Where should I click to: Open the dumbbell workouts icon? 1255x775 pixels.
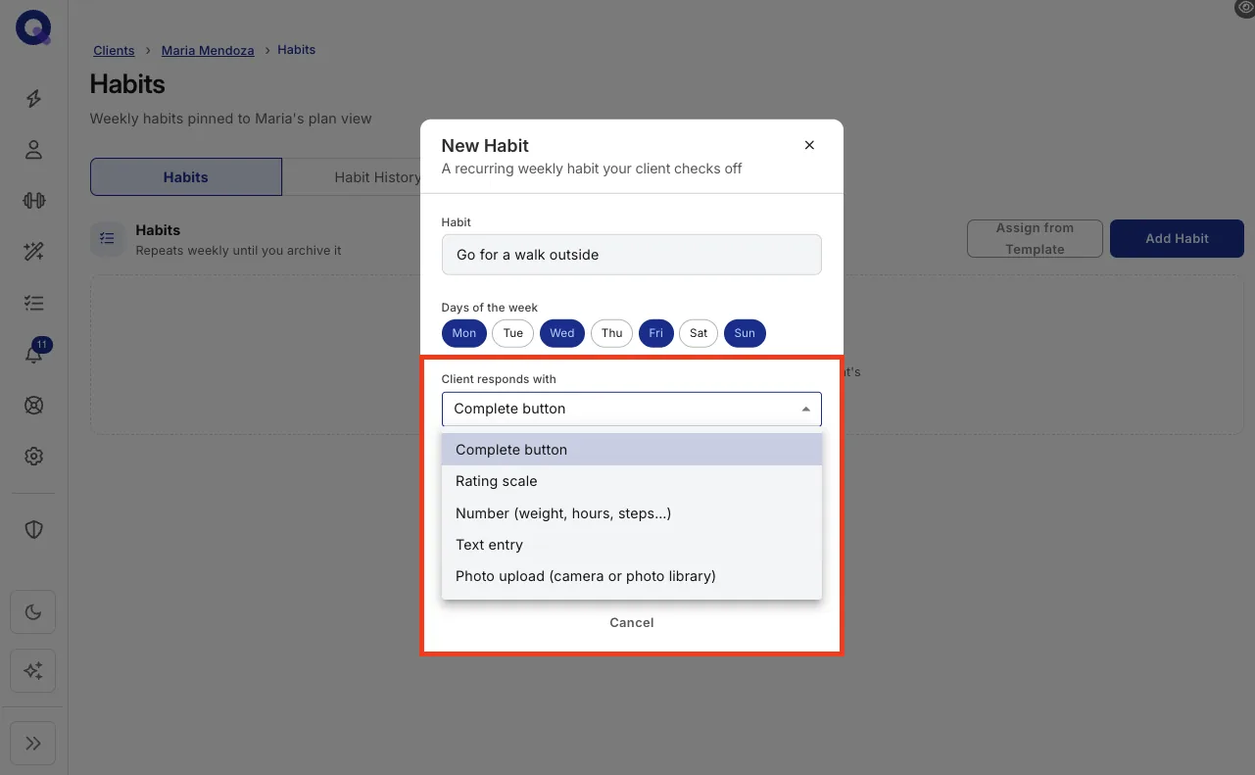pyautogui.click(x=33, y=201)
